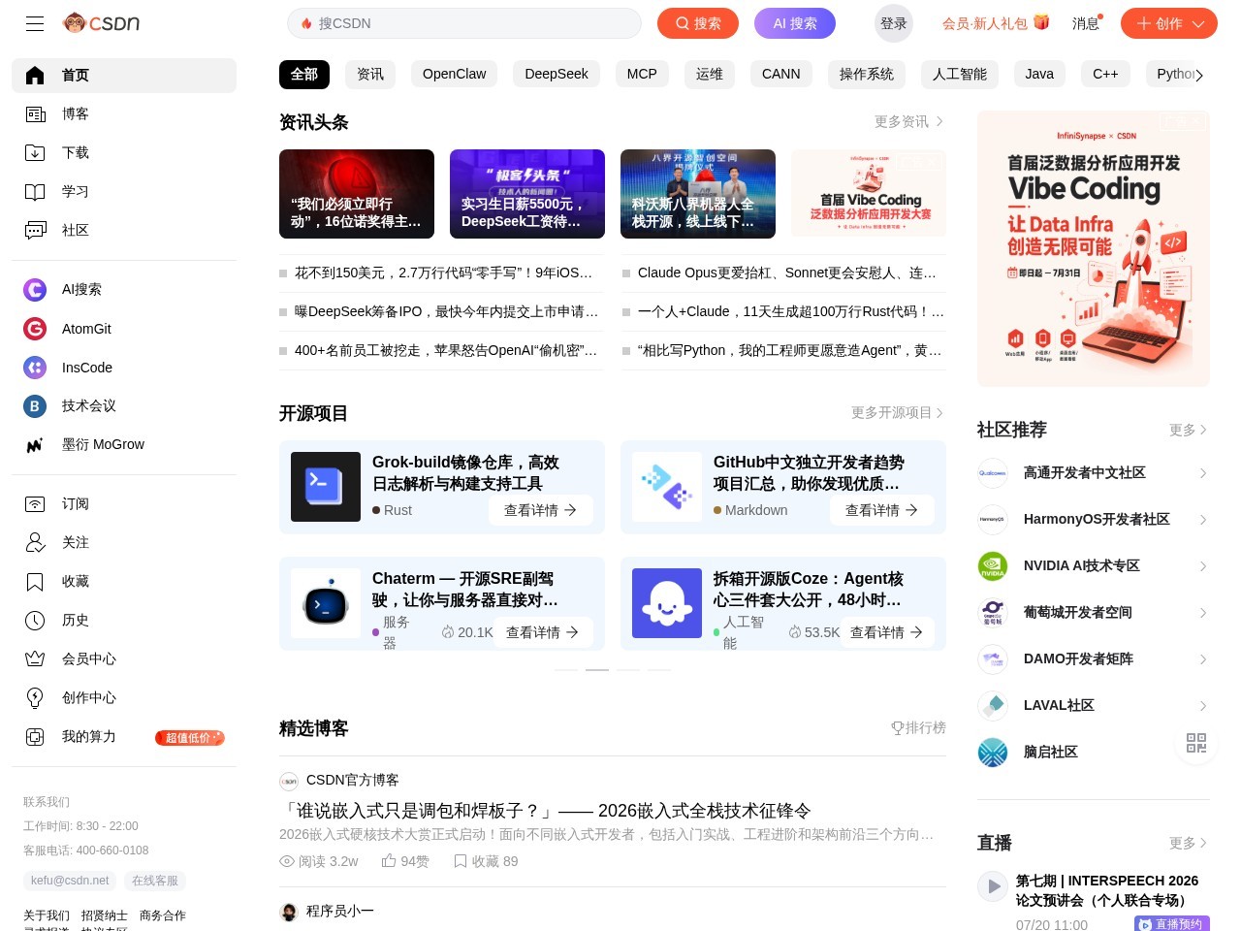Click the 登录 button
The width and height of the screenshot is (1241, 931).
point(894,23)
